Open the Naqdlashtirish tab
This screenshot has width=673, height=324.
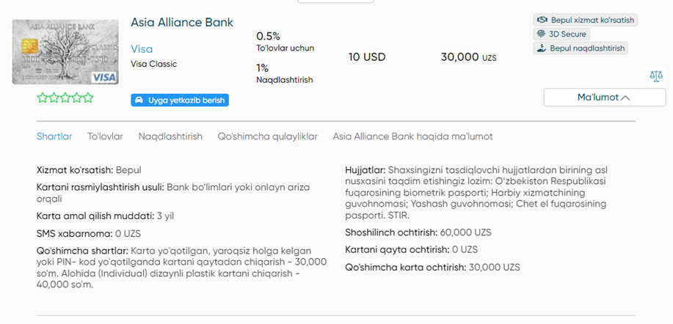tap(170, 136)
